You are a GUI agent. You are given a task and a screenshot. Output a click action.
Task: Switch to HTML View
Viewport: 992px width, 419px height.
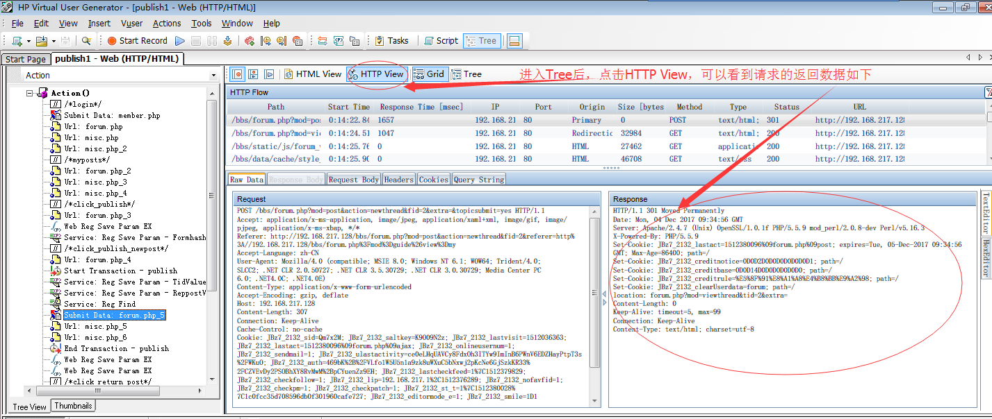pyautogui.click(x=312, y=74)
